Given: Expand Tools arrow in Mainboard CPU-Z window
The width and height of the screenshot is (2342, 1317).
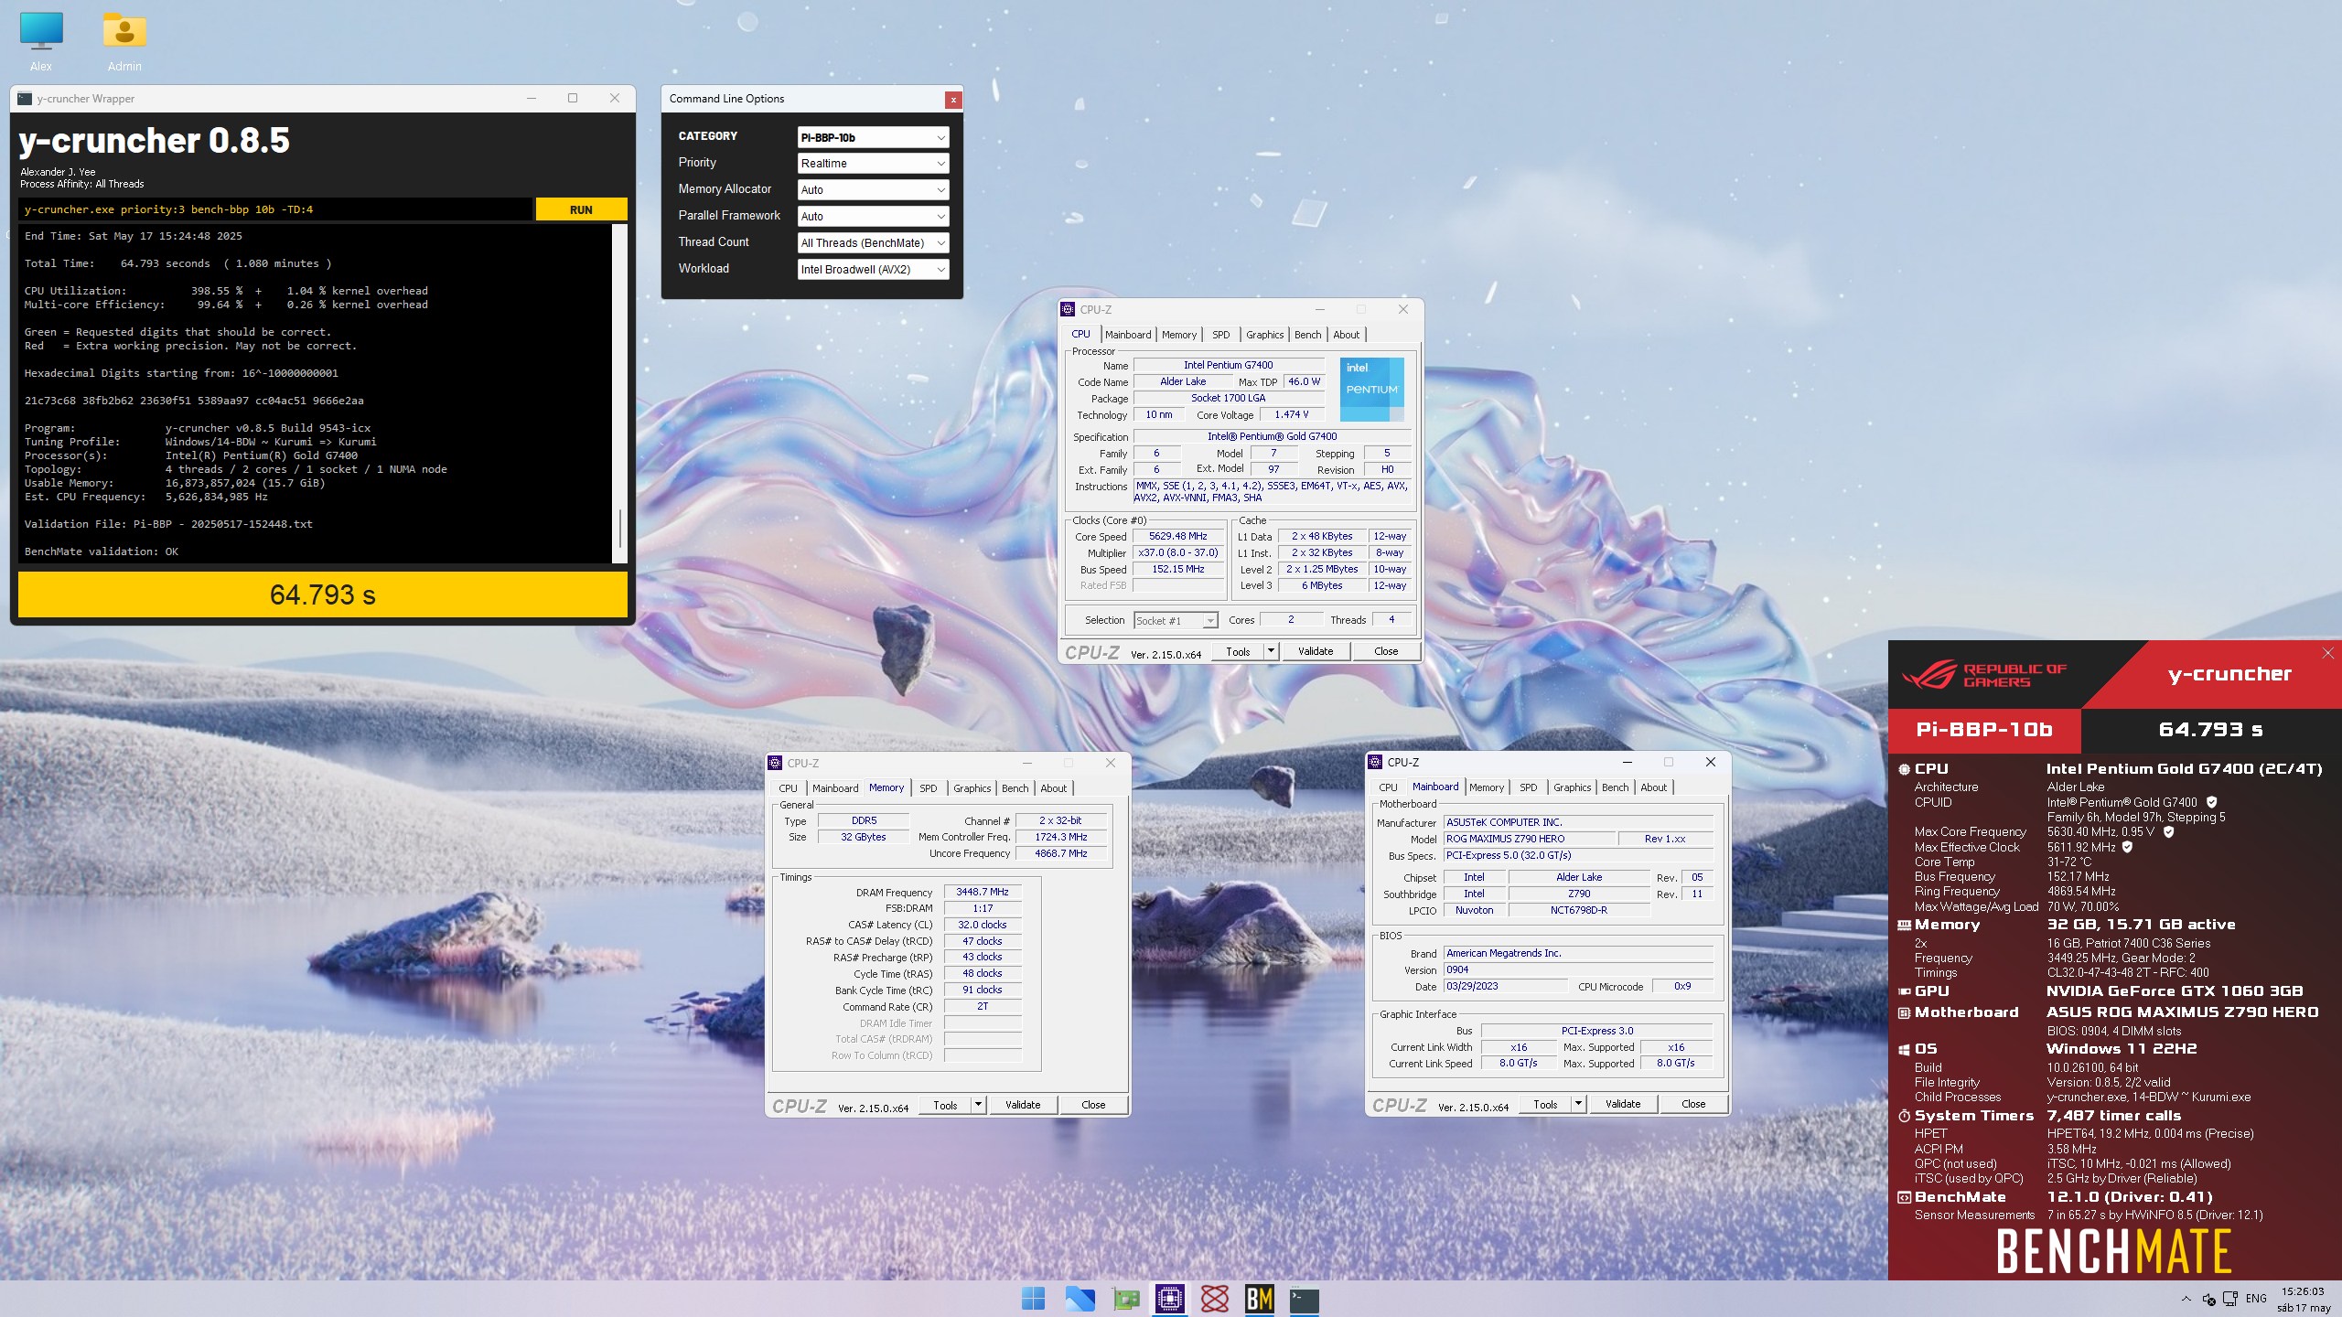Looking at the screenshot, I should pyautogui.click(x=1578, y=1104).
